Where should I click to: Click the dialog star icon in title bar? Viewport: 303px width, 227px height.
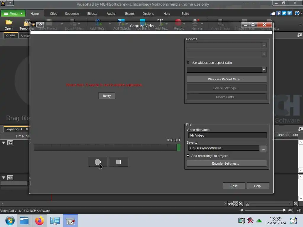tap(33, 25)
